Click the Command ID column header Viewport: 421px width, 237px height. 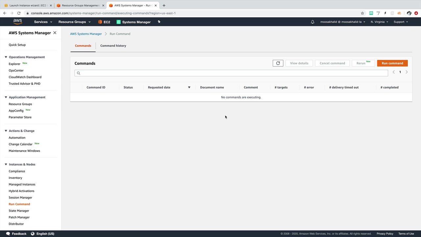96,88
